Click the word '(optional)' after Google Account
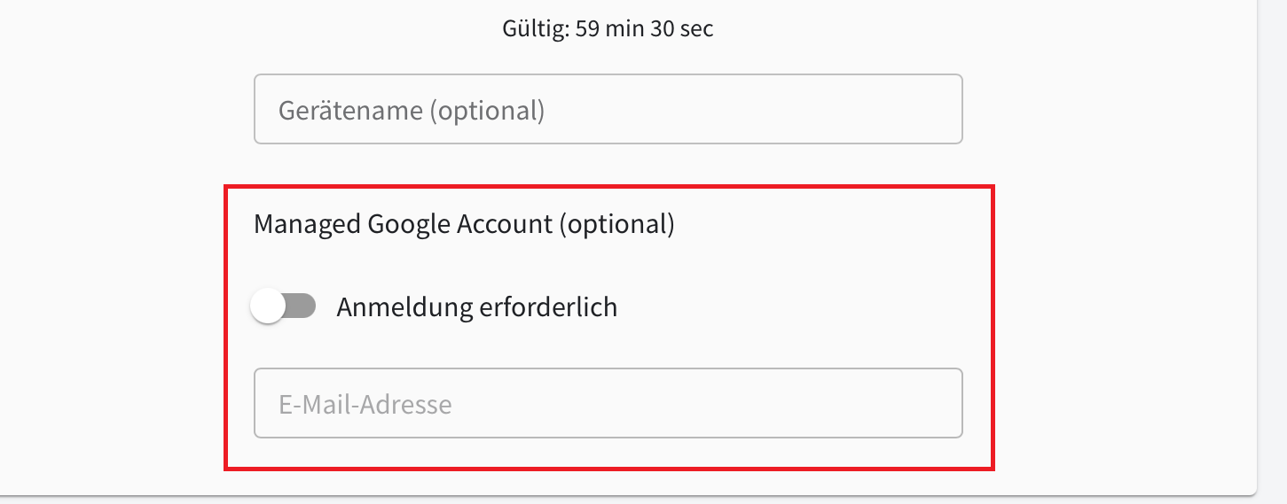1287x504 pixels. [616, 224]
